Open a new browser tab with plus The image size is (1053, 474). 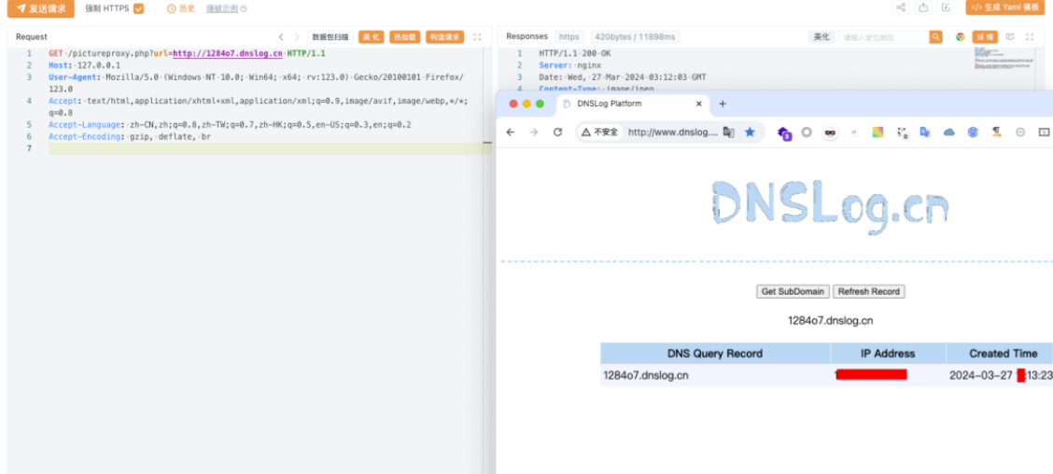pos(723,105)
